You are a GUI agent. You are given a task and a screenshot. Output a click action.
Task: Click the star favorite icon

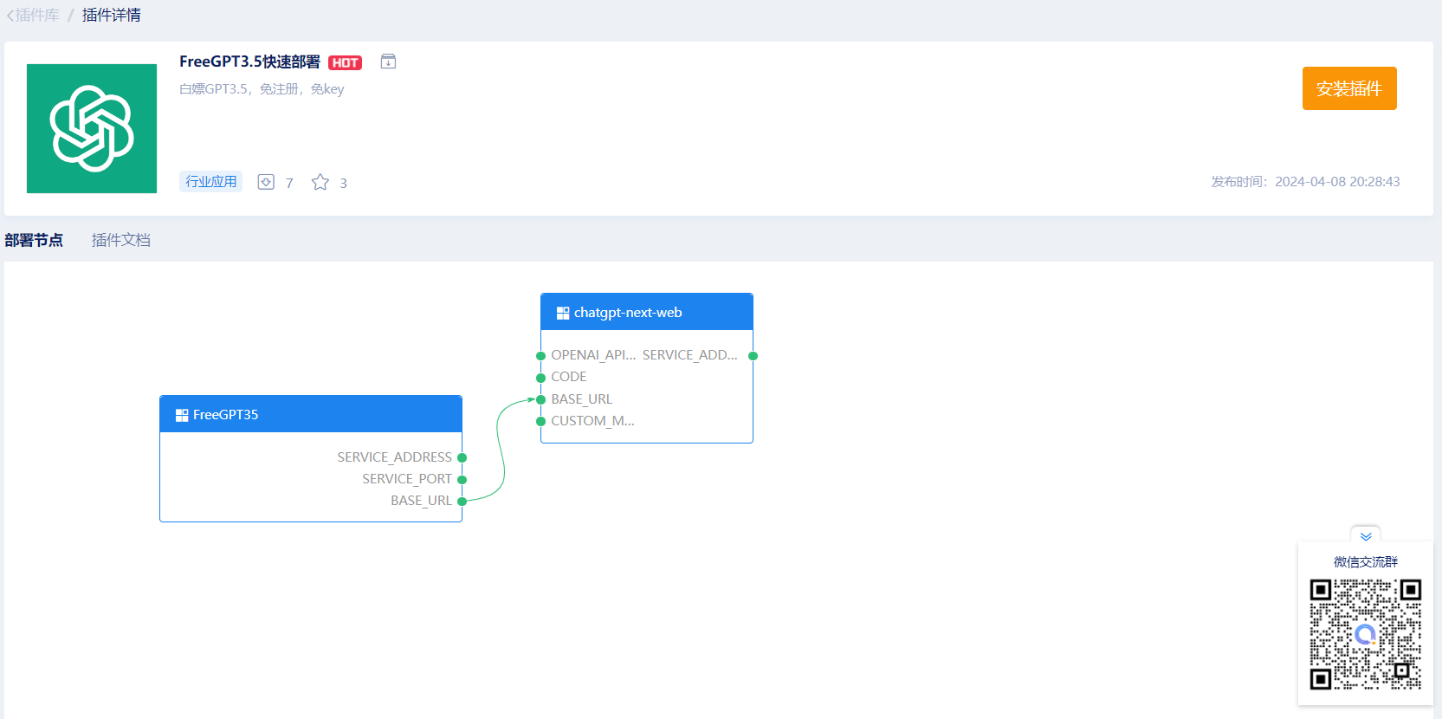coord(320,182)
